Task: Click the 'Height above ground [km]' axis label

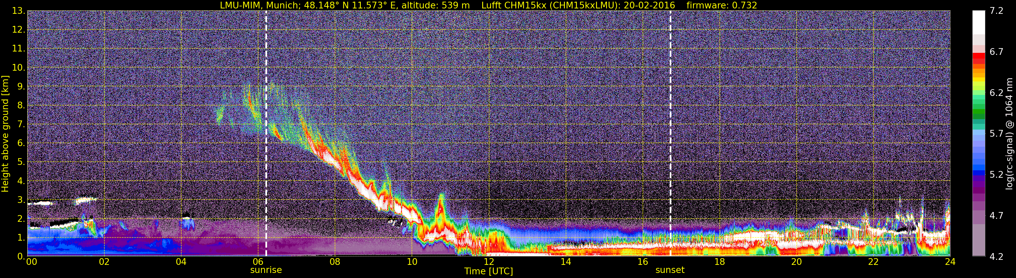Action: pyautogui.click(x=5, y=134)
